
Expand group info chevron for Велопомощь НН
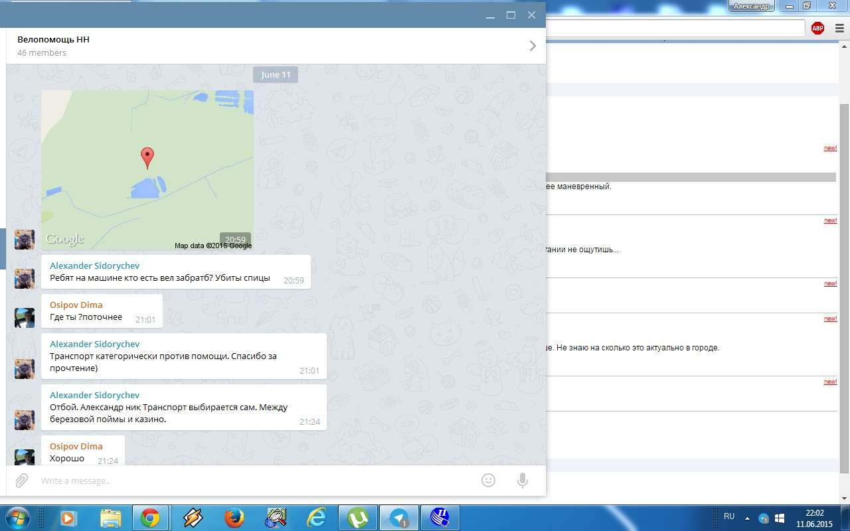click(x=533, y=46)
